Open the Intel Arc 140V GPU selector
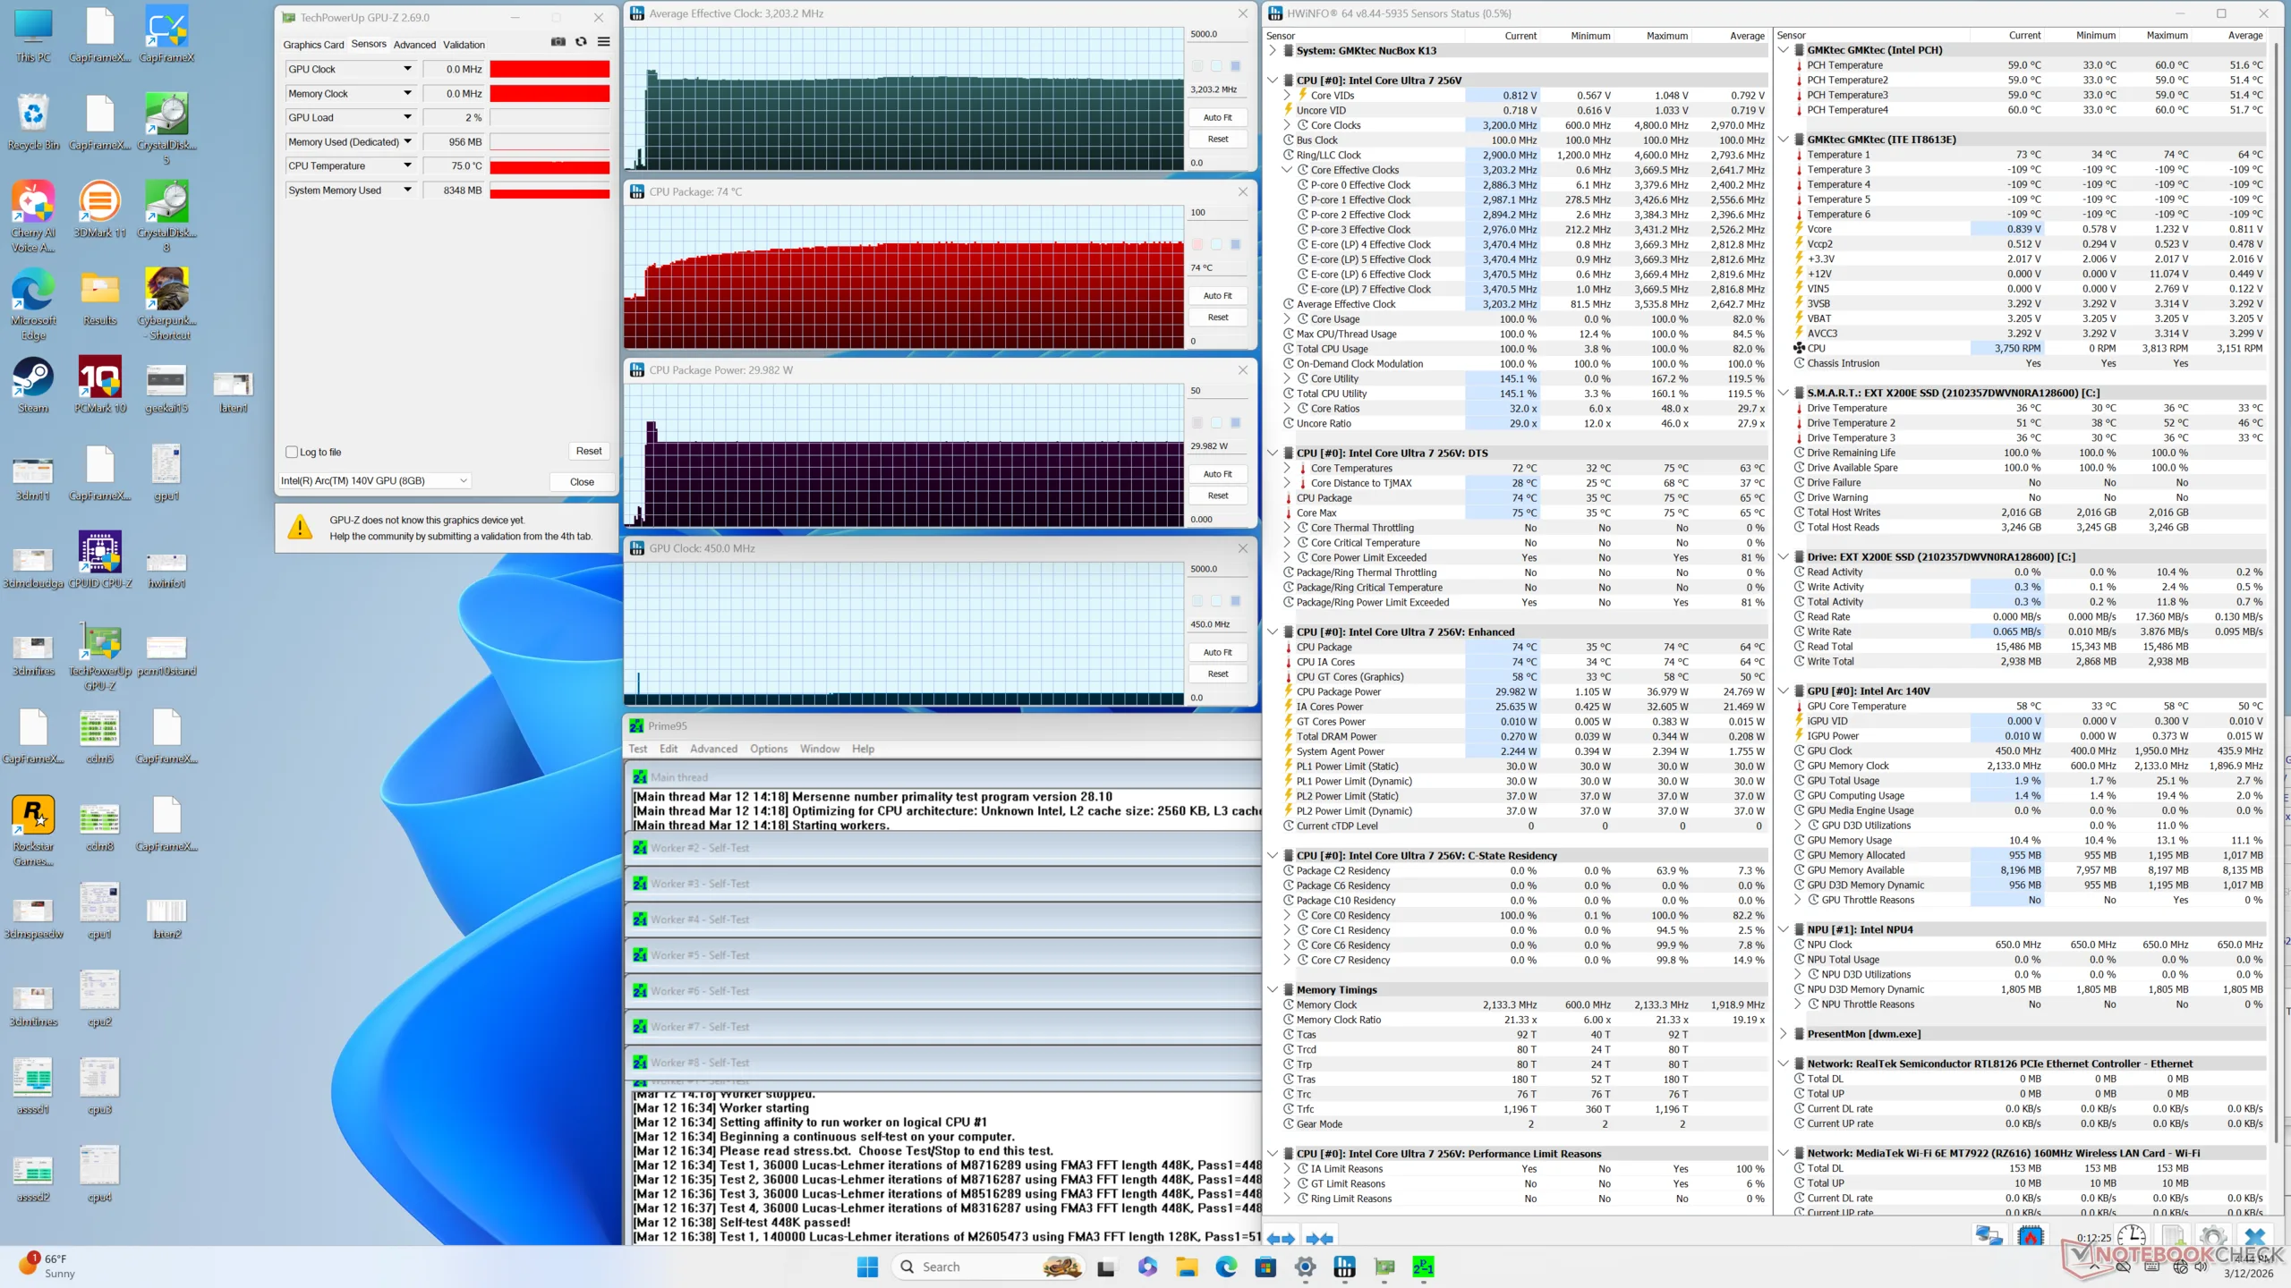This screenshot has height=1288, width=2291. click(x=374, y=481)
